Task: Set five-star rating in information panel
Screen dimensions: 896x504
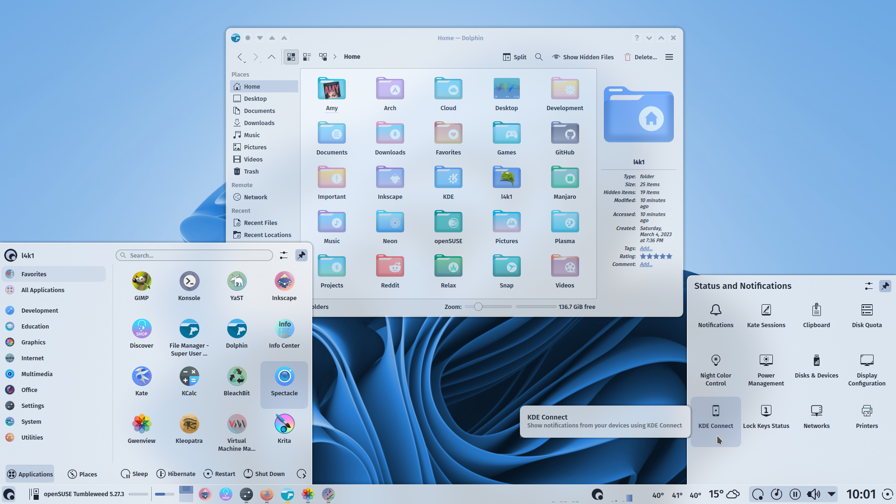Action: point(669,256)
